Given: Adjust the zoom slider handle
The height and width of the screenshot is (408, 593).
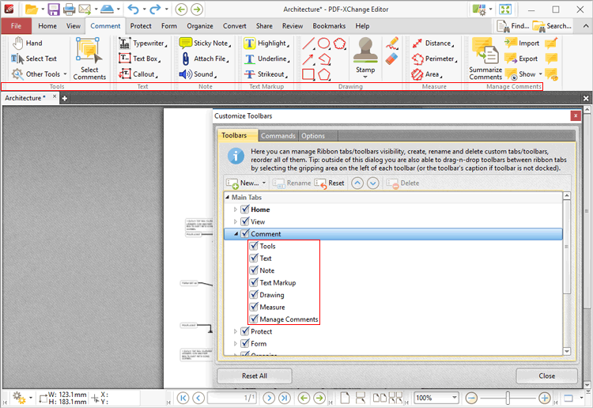Looking at the screenshot, I should click(x=508, y=398).
